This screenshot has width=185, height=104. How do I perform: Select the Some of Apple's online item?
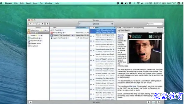(x=103, y=60)
